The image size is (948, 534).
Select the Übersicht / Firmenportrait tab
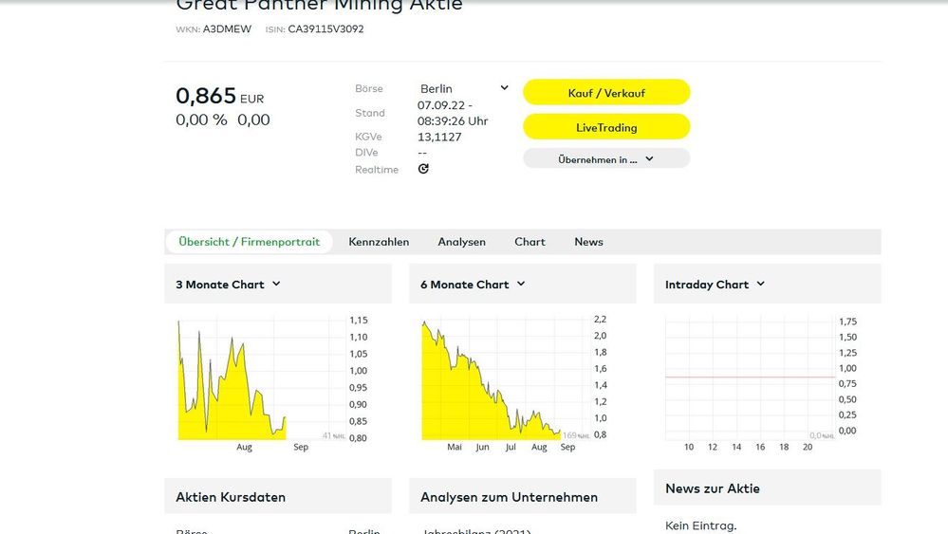tap(250, 242)
